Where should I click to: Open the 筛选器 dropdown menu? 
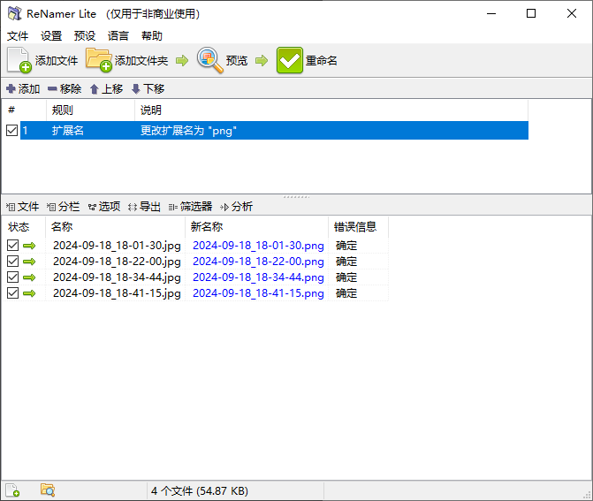[x=190, y=207]
